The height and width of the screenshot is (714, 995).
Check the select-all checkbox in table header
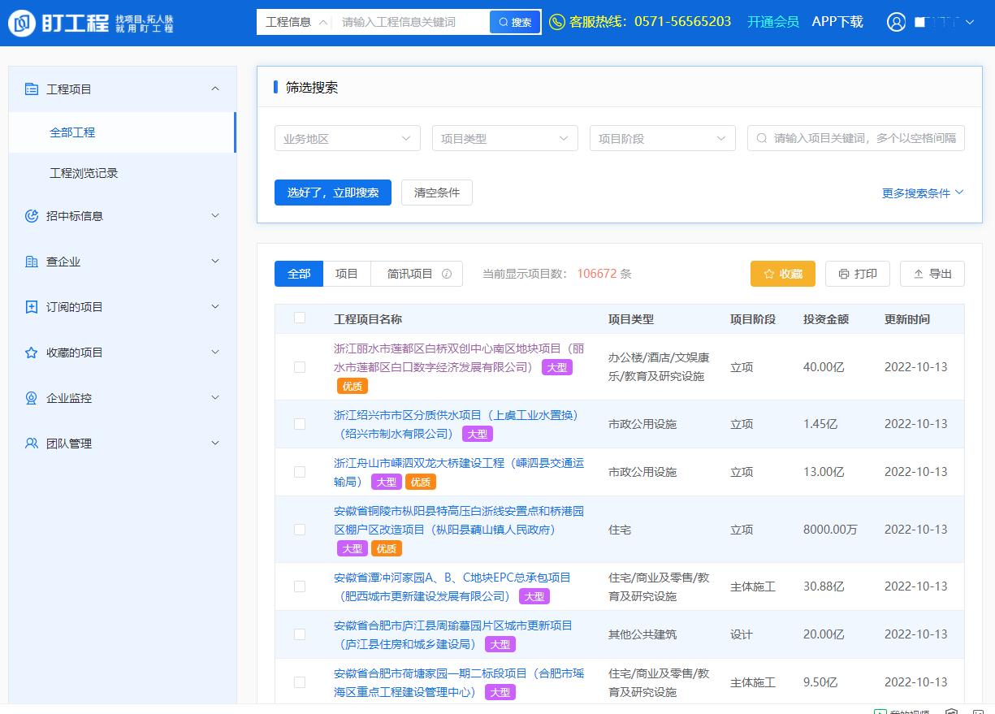click(x=300, y=319)
